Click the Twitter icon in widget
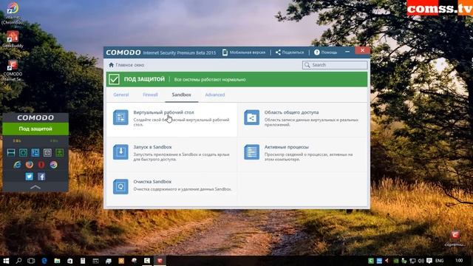The width and height of the screenshot is (473, 266). [x=30, y=177]
